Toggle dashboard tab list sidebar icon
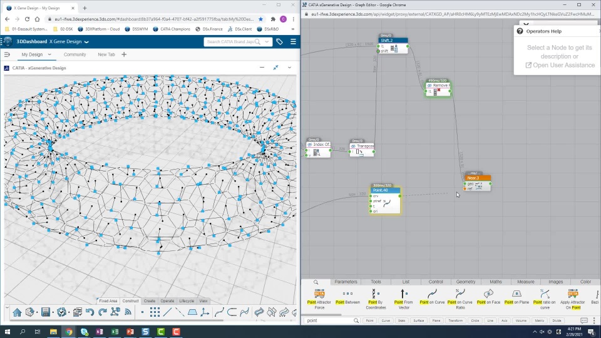The height and width of the screenshot is (338, 601). 7,54
